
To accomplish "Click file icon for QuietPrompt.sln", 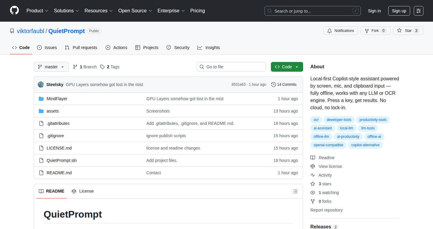I will point(41,160).
